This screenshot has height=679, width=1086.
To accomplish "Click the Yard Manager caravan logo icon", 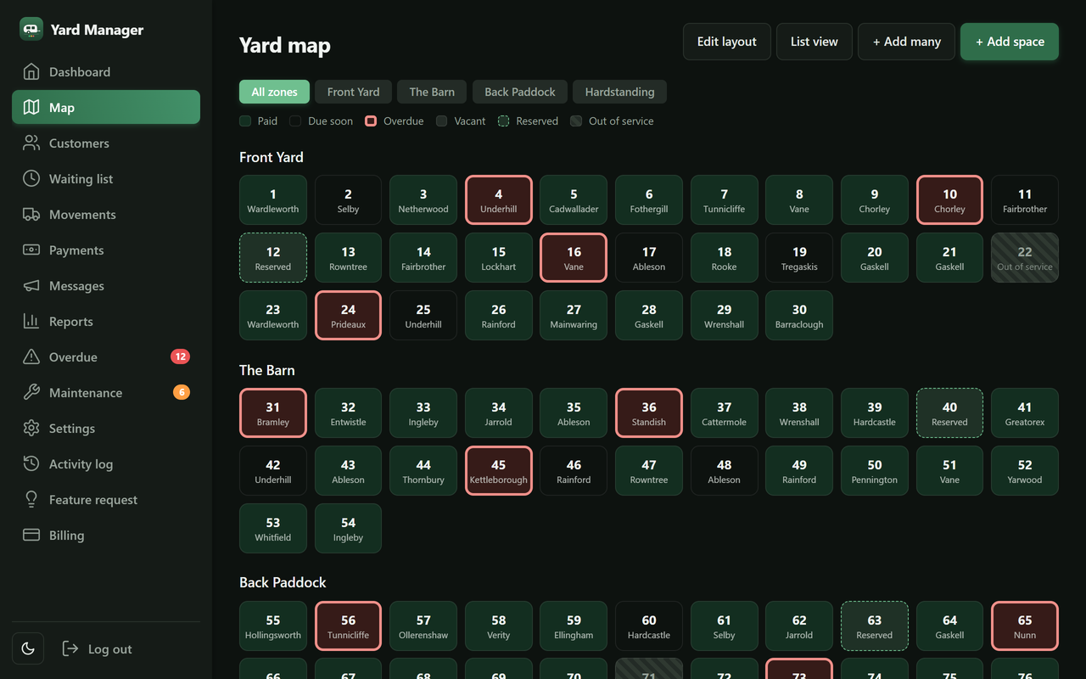I will point(31,29).
